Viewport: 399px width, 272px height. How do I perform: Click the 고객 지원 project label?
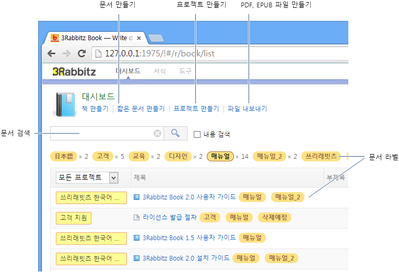74,218
